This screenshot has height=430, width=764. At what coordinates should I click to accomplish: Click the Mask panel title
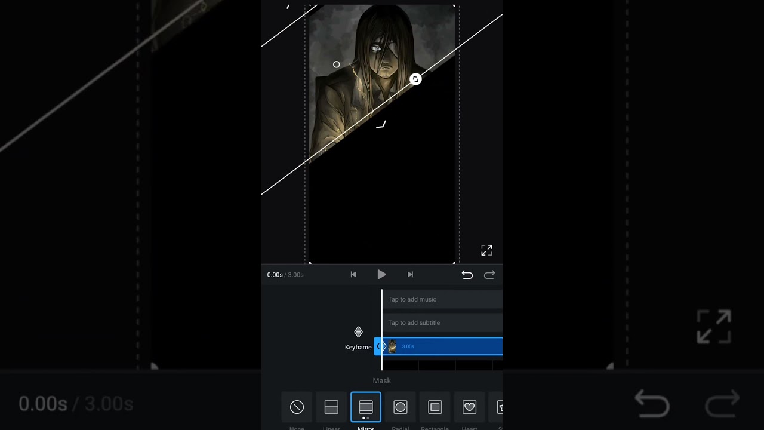coord(382,380)
